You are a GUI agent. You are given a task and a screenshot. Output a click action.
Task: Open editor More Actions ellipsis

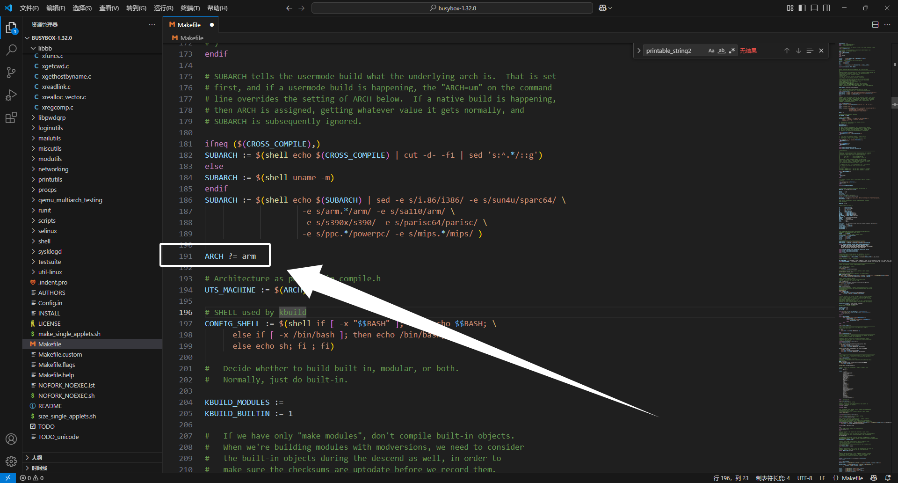[x=887, y=25]
